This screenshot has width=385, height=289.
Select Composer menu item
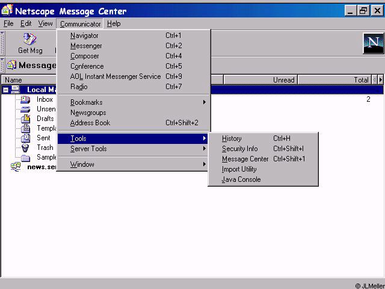coord(134,56)
